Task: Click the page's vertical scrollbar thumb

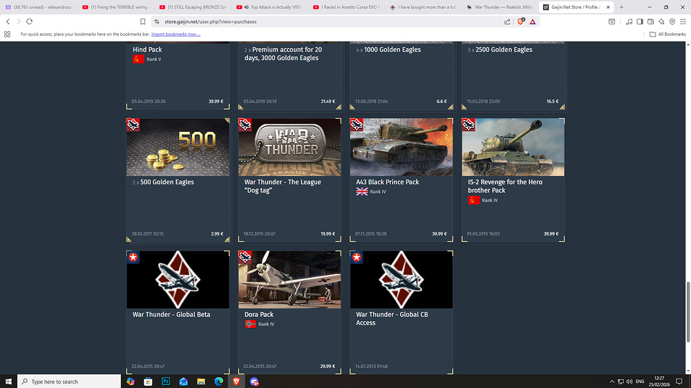Action: coord(687,309)
